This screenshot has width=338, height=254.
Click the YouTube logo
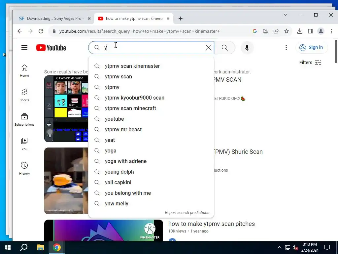(51, 48)
